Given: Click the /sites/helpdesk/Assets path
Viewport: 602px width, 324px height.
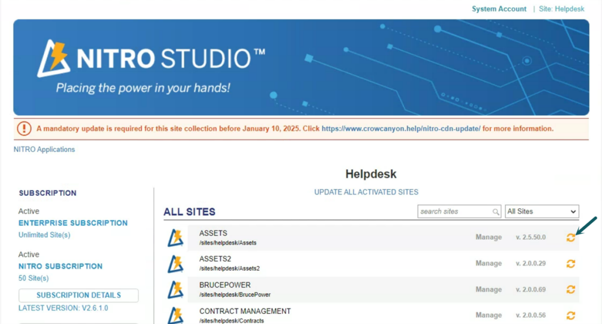Looking at the screenshot, I should click(228, 243).
